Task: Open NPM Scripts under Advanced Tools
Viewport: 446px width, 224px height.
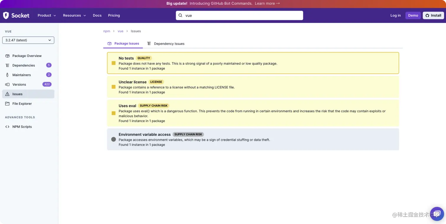Action: click(28, 127)
